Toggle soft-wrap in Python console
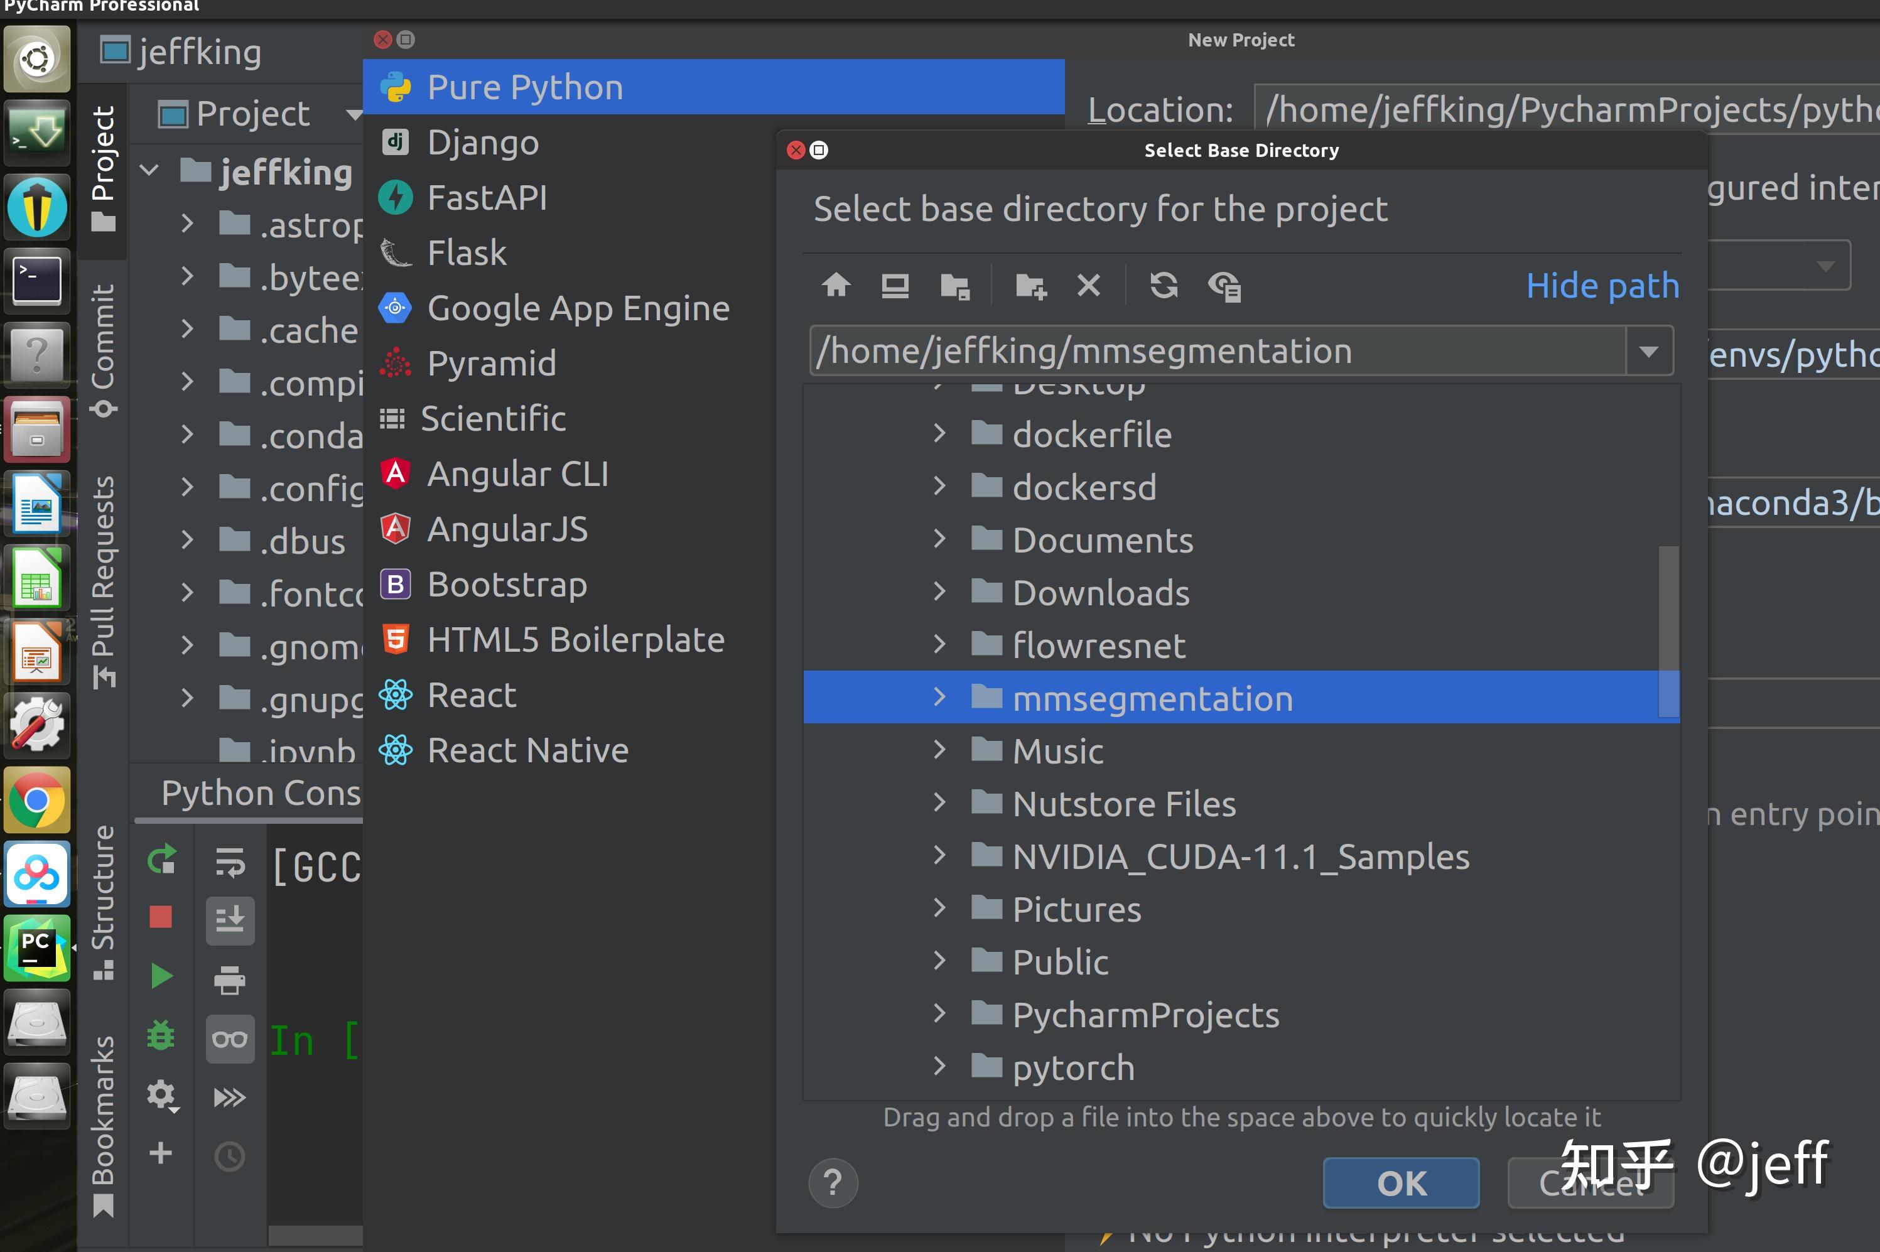This screenshot has width=1880, height=1252. 230,862
